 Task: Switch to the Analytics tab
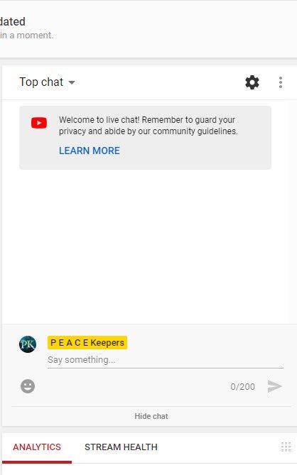click(37, 447)
